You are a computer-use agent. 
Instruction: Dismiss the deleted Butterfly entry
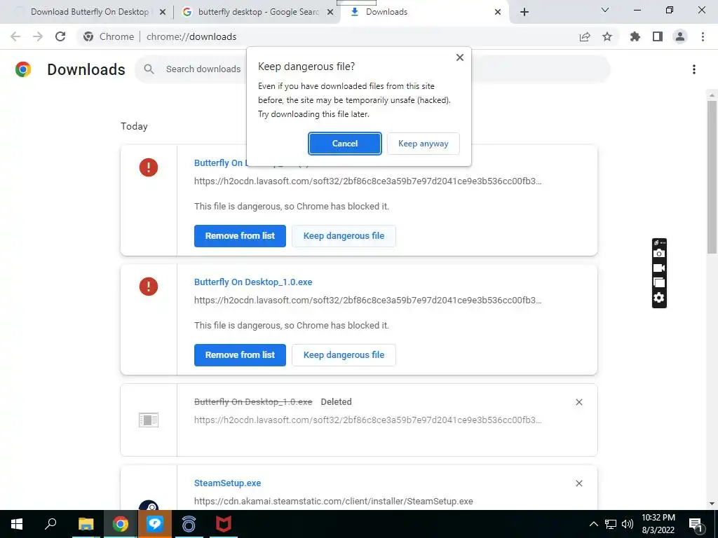pos(578,402)
